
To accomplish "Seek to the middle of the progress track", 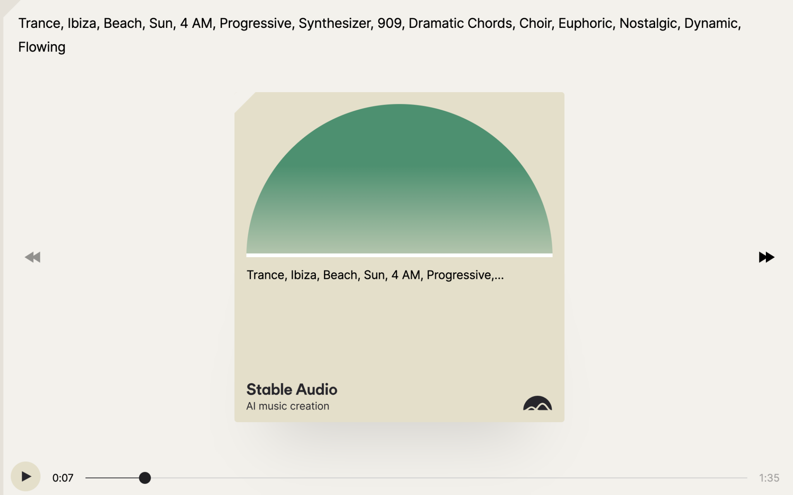I will pyautogui.click(x=416, y=478).
